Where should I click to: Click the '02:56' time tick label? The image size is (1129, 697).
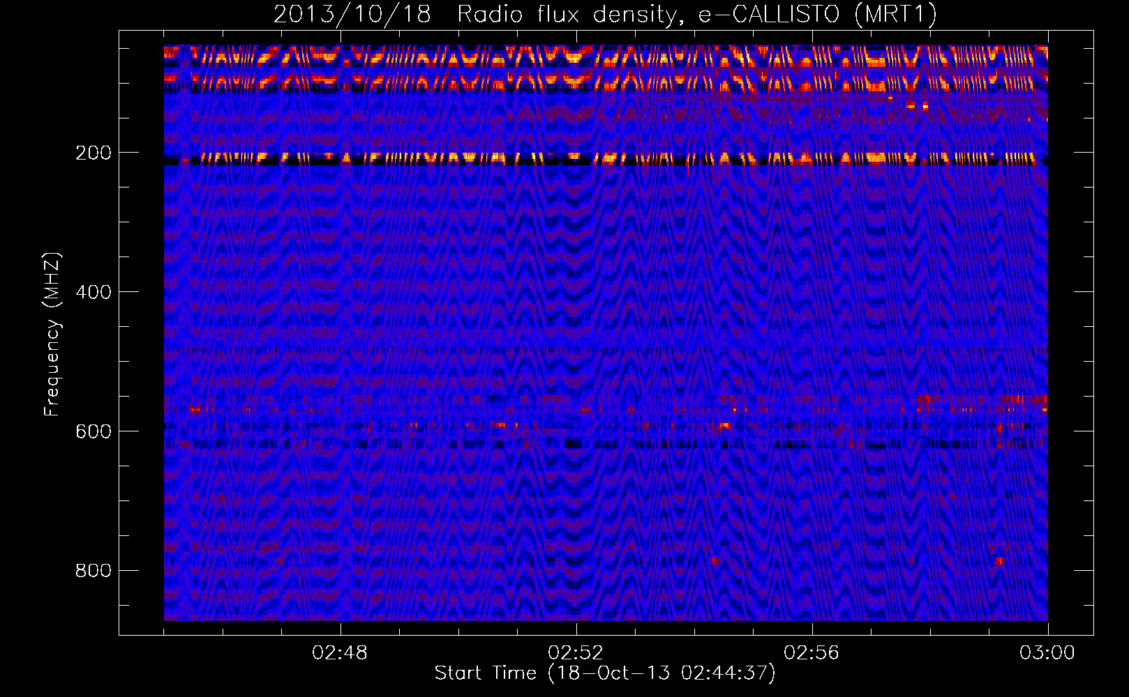point(812,653)
